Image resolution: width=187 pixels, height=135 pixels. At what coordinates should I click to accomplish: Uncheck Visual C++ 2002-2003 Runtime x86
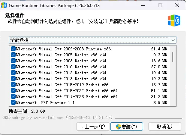(13, 49)
